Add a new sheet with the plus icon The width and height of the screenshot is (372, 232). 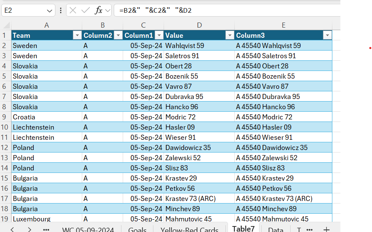326,229
